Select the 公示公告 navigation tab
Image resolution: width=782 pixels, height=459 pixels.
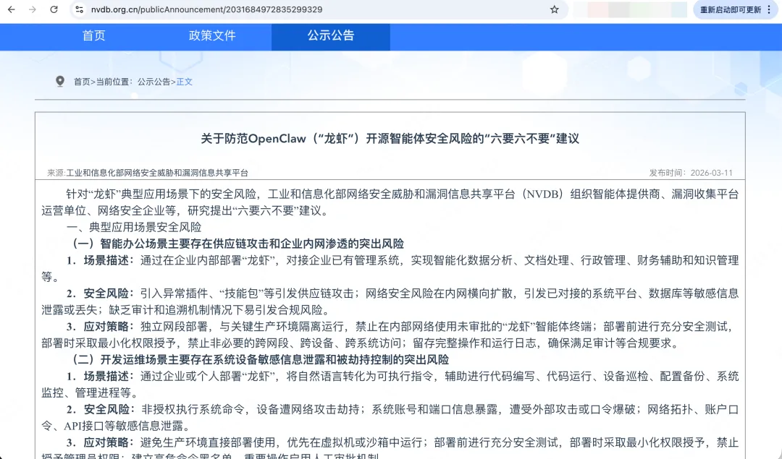click(331, 36)
